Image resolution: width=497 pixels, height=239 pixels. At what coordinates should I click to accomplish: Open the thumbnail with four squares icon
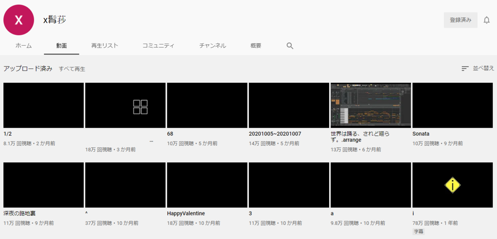click(125, 105)
